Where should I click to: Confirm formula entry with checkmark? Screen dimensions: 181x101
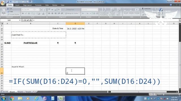(x=28, y=20)
